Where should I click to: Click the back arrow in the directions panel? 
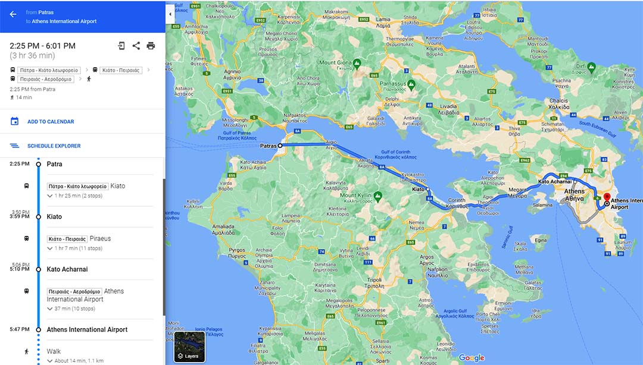pyautogui.click(x=13, y=15)
